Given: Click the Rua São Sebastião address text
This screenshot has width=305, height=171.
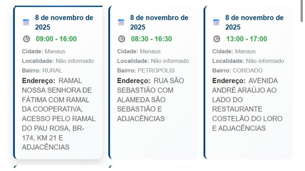Looking at the screenshot, I should tap(150, 100).
